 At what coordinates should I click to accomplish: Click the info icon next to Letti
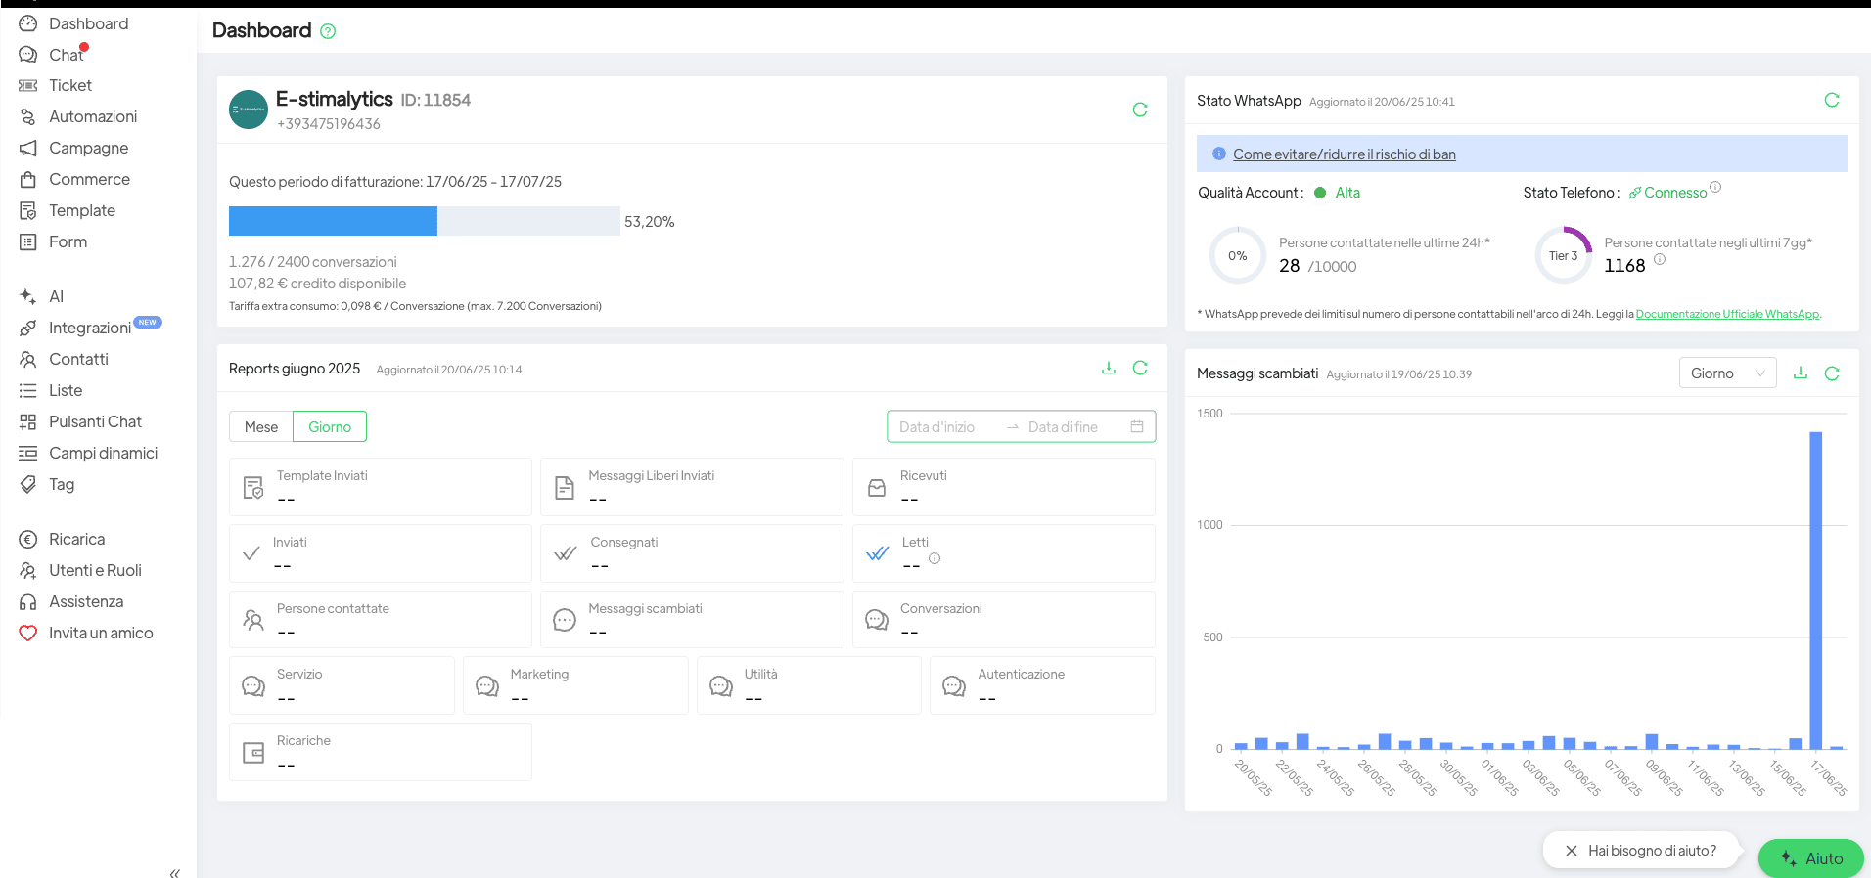[x=935, y=558]
